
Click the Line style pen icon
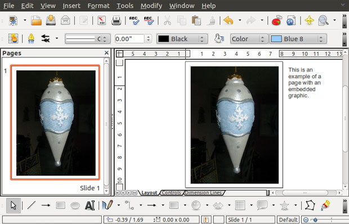(x=31, y=39)
